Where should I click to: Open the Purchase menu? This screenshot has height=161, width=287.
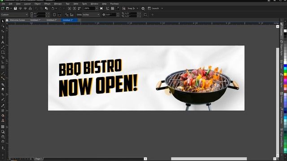pos(114,4)
